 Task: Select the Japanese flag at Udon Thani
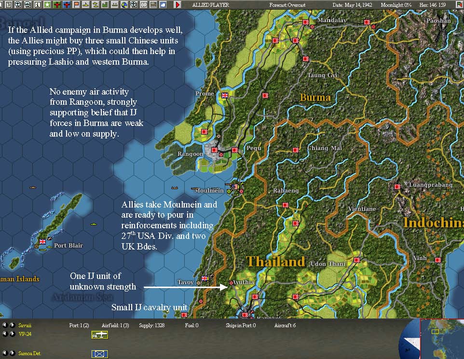(357, 260)
